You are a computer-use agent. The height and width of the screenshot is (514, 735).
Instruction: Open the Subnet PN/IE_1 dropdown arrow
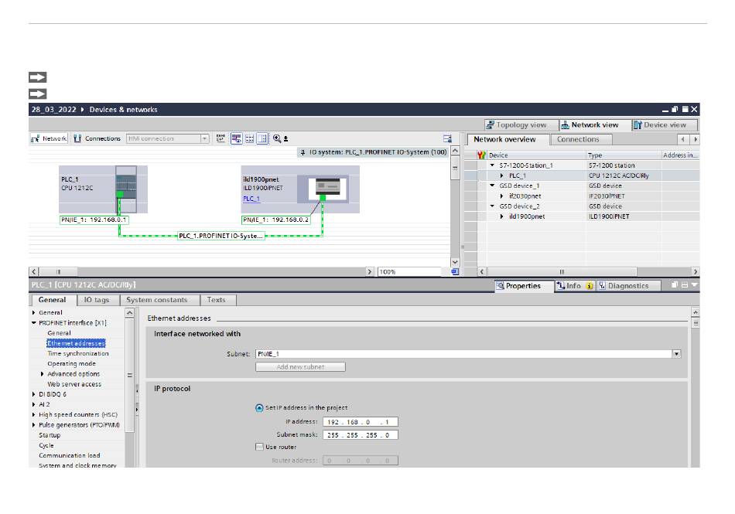[x=676, y=354]
